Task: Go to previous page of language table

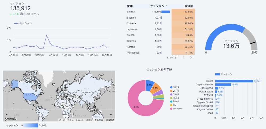Action: (183, 57)
